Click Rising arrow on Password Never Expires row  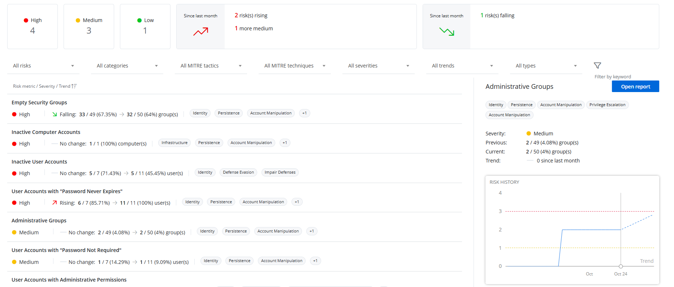[55, 203]
